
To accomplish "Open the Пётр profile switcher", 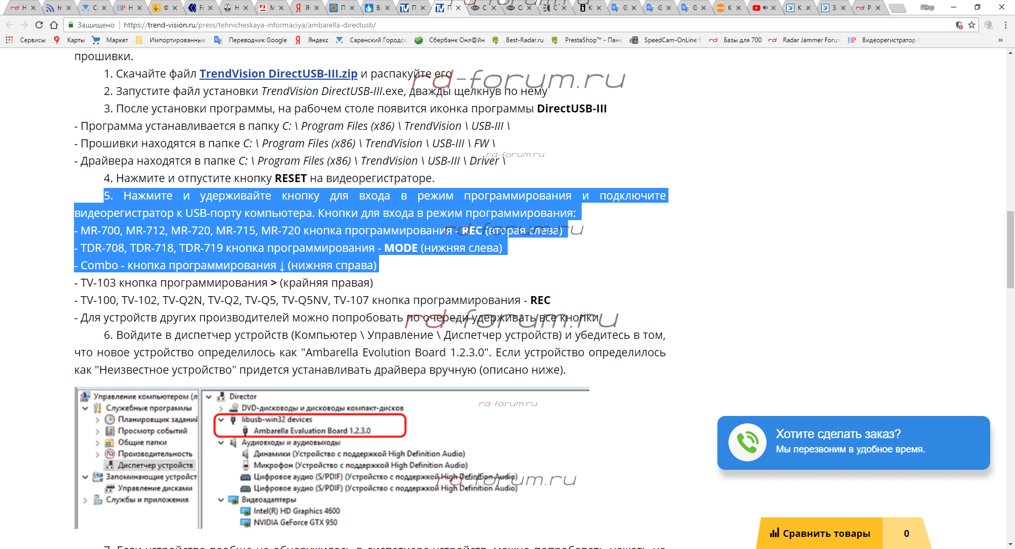I will click(x=927, y=7).
